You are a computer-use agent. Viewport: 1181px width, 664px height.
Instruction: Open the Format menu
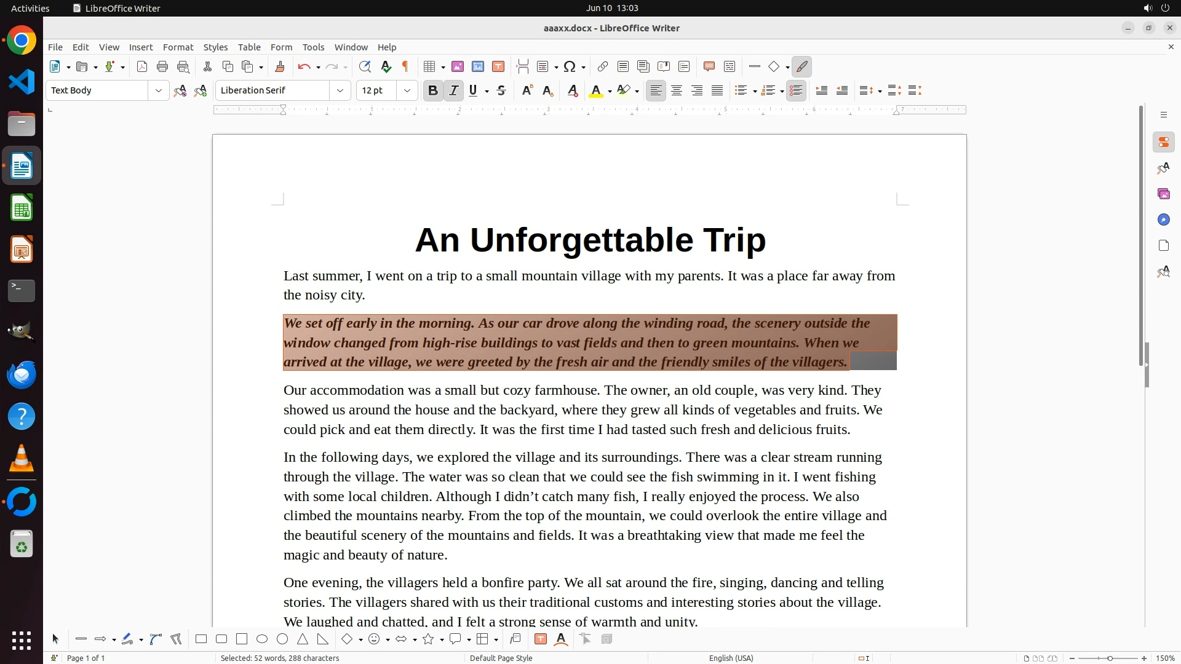[x=178, y=47]
